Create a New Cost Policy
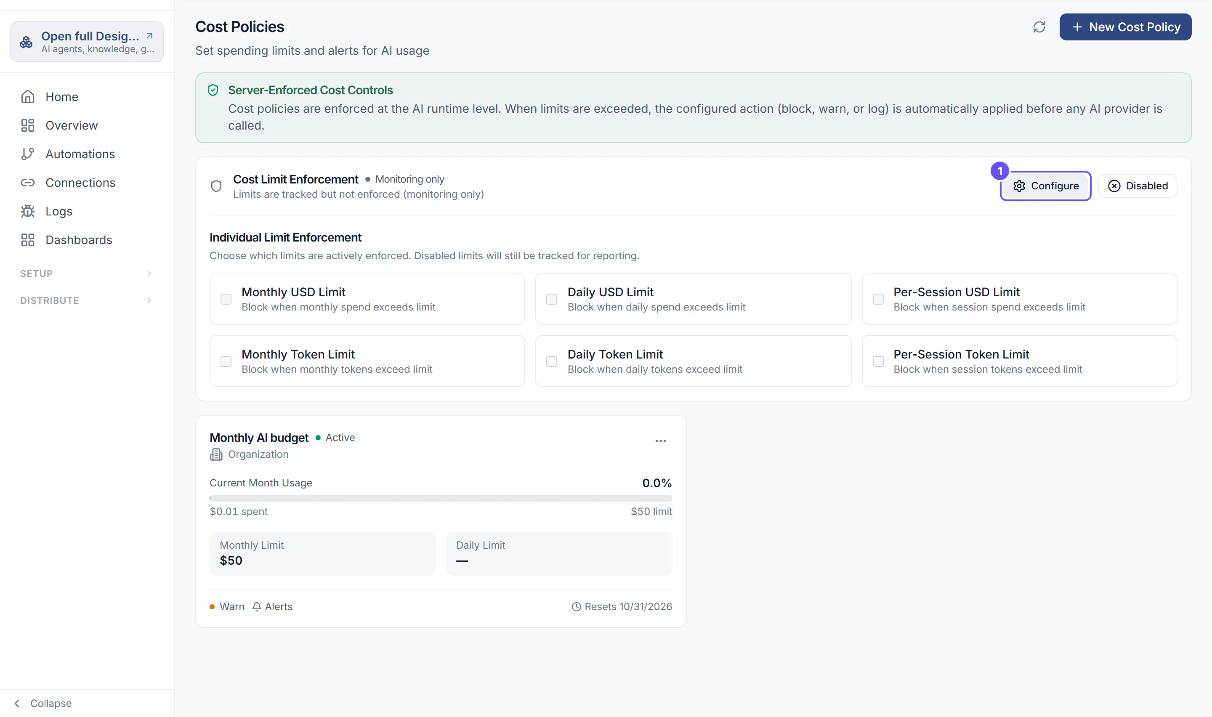Viewport: 1212px width, 717px height. 1125,27
